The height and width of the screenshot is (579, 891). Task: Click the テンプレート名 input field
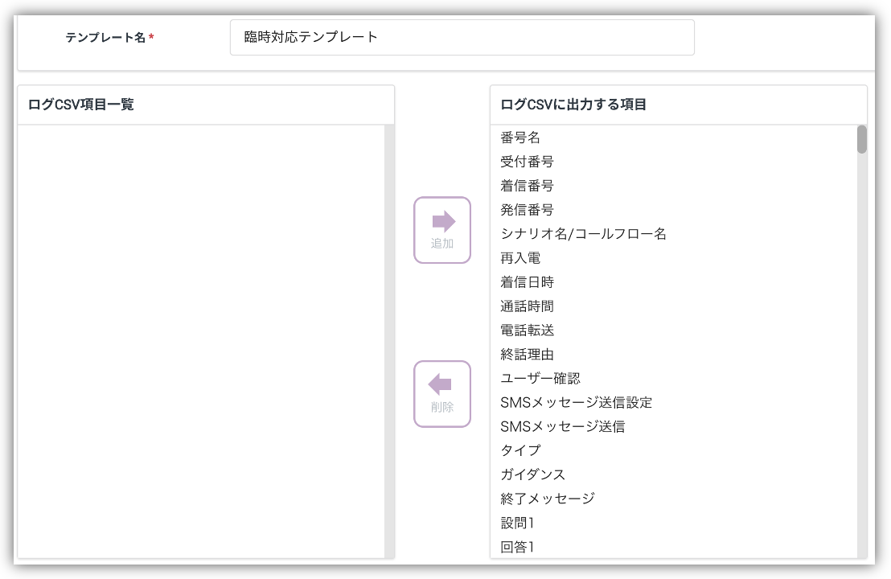point(462,38)
